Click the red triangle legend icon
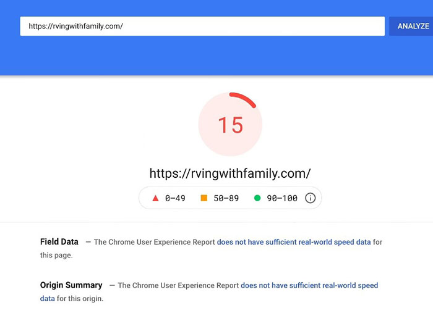The width and height of the screenshot is (433, 321). point(155,198)
